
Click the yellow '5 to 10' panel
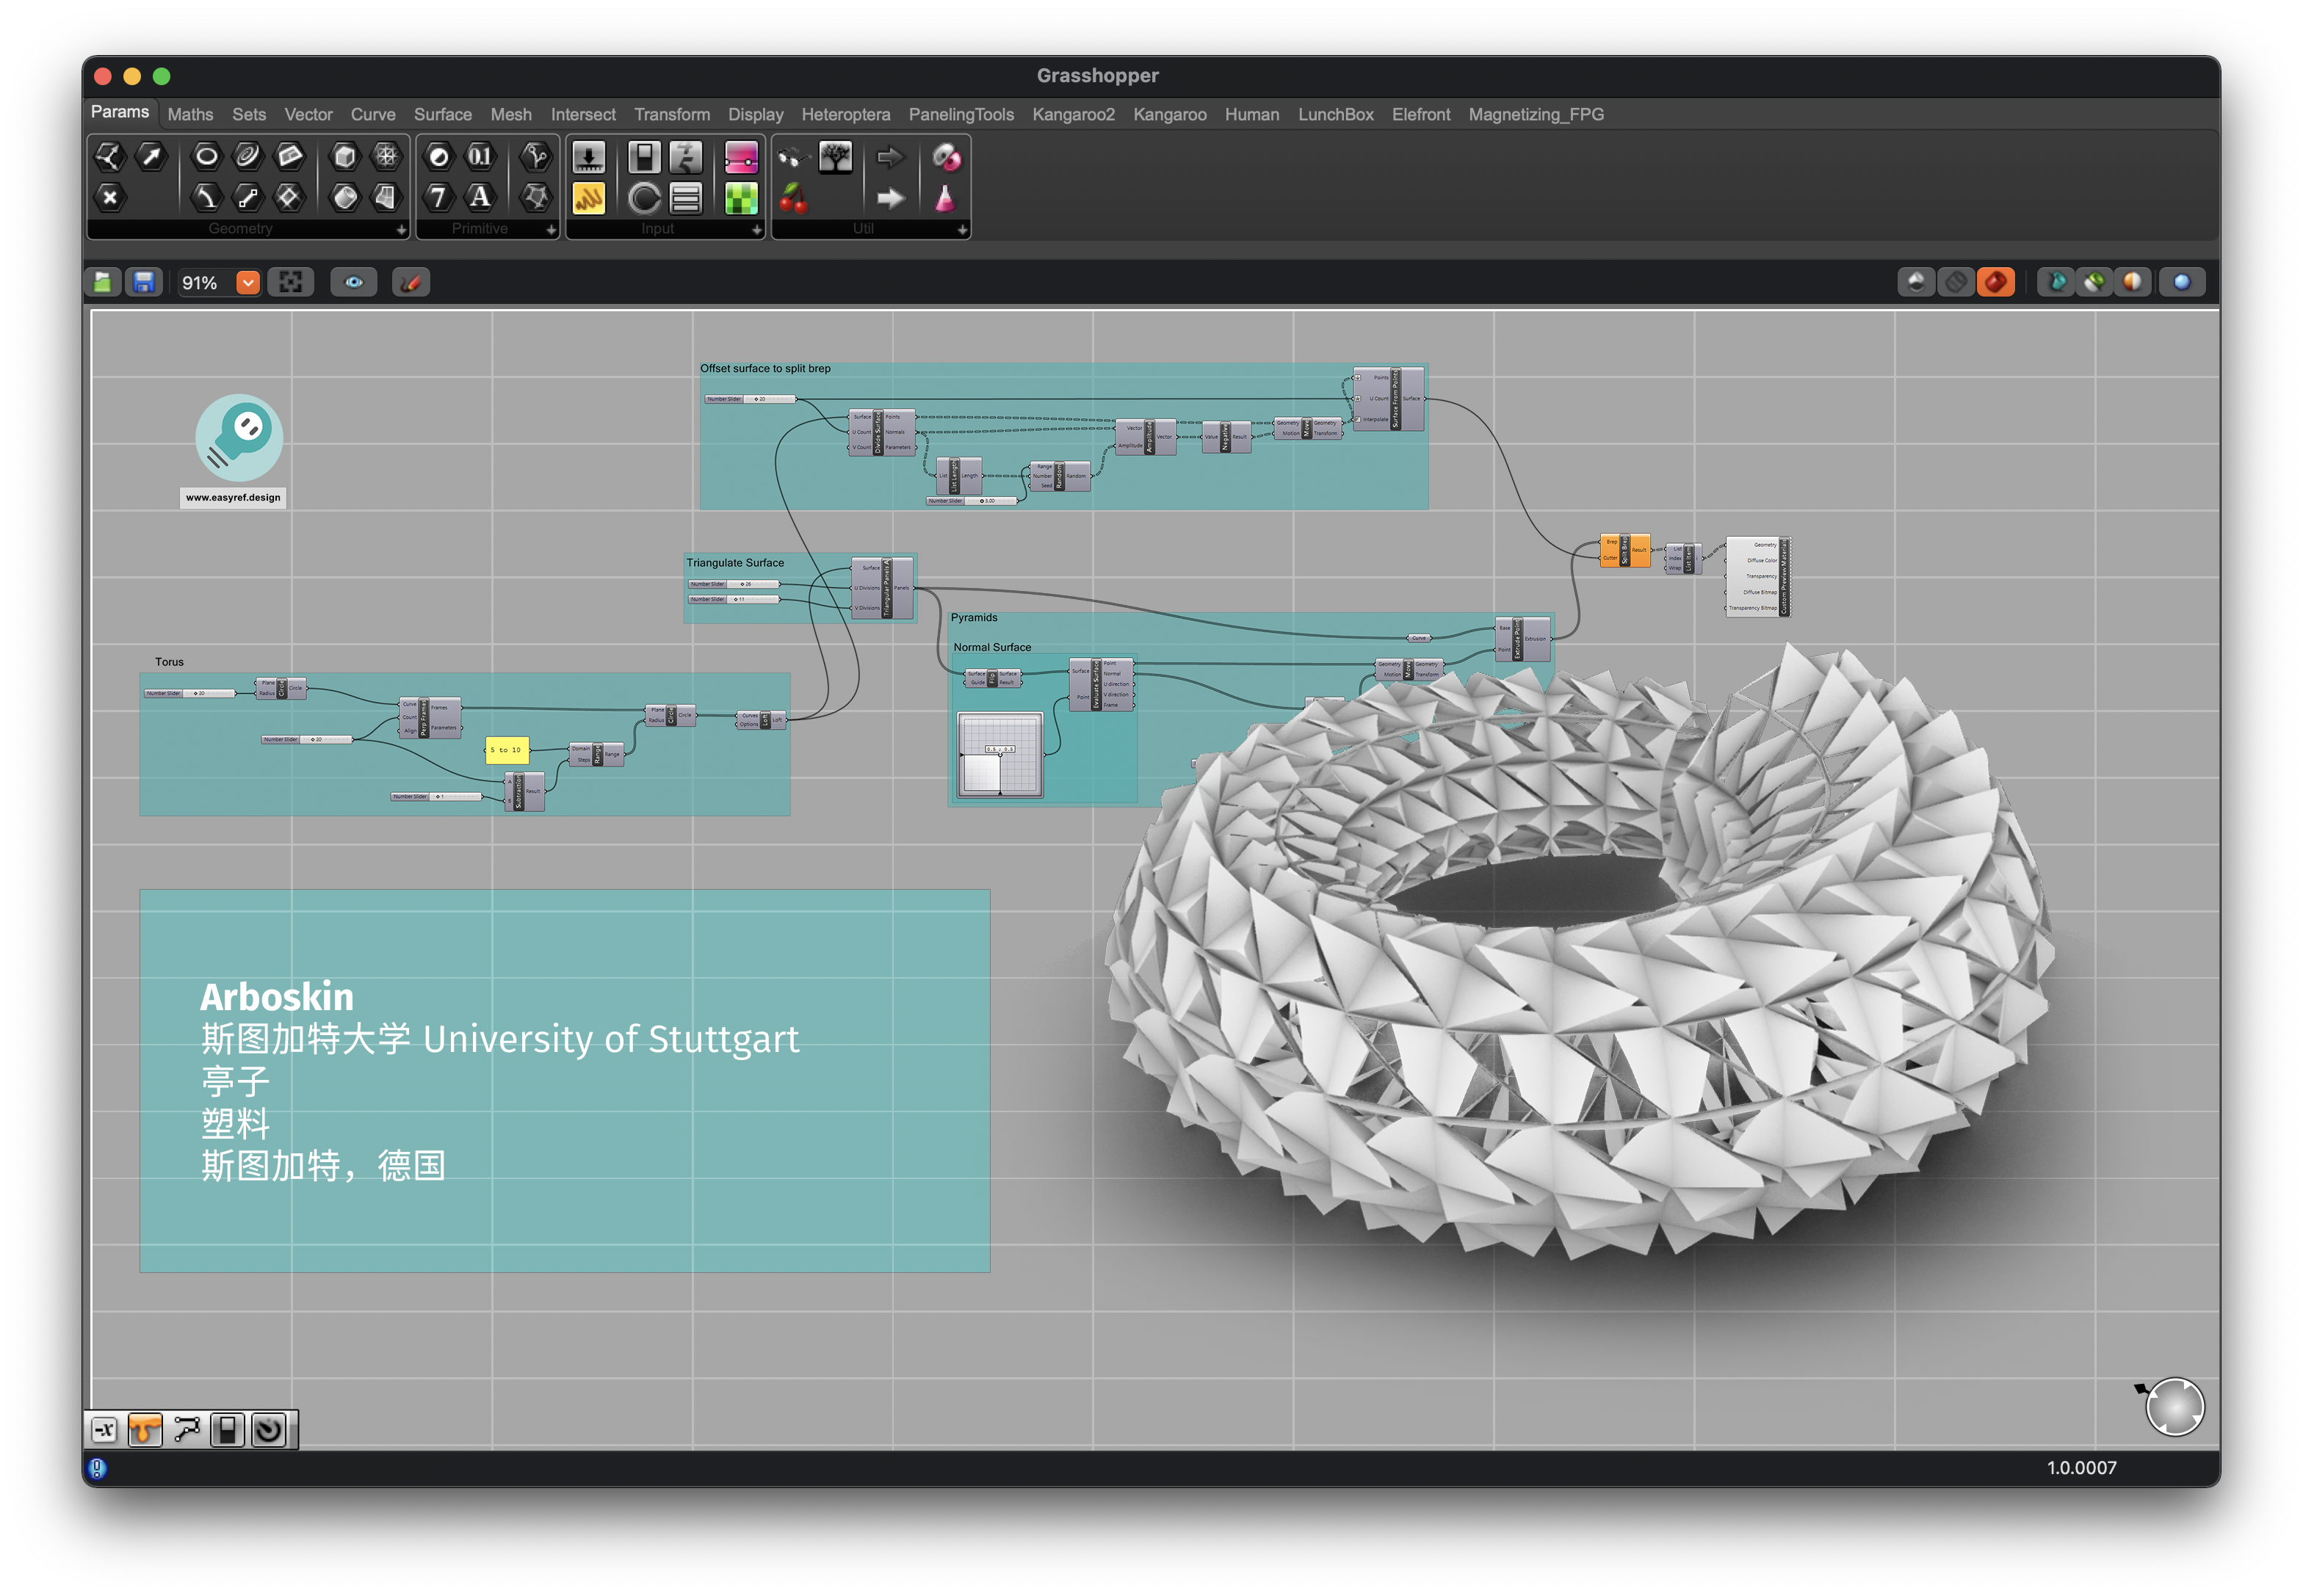pos(506,750)
